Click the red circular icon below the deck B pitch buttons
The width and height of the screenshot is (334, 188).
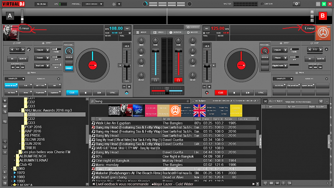pyautogui.click(x=207, y=93)
